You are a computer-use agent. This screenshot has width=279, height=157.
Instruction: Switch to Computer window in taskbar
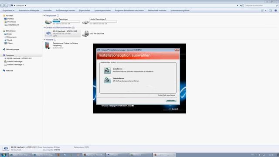click(x=117, y=155)
